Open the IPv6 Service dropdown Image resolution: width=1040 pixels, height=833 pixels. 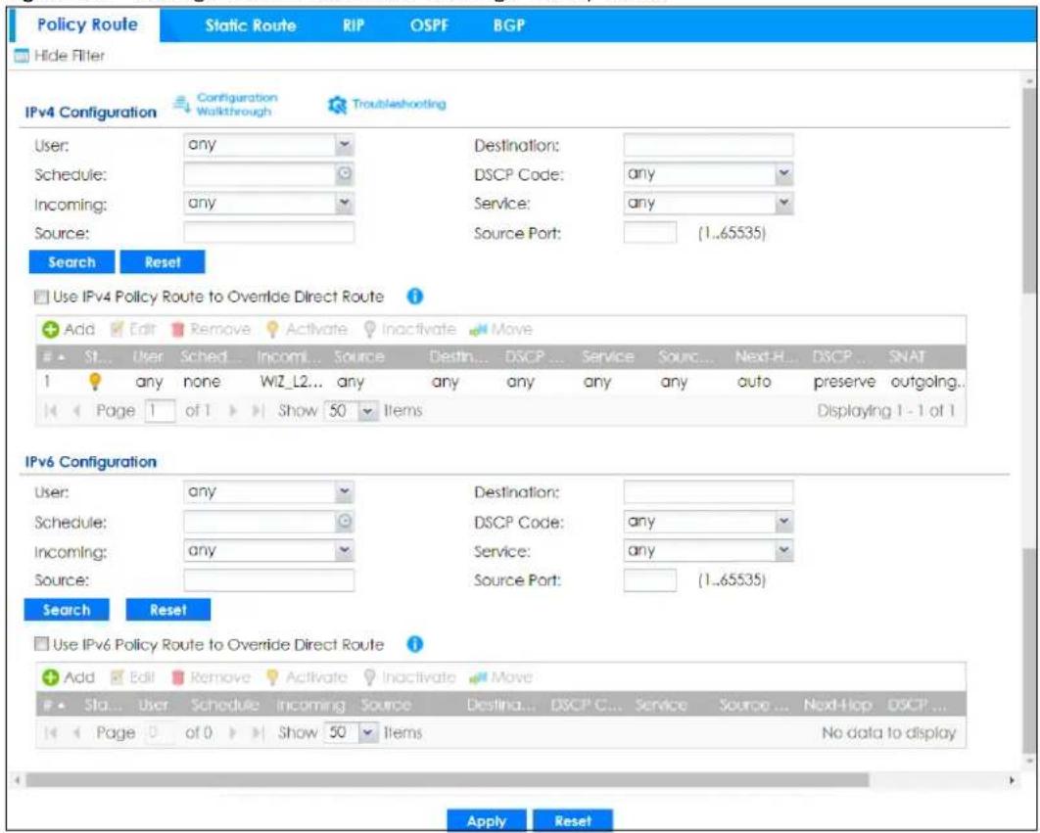[x=784, y=550]
